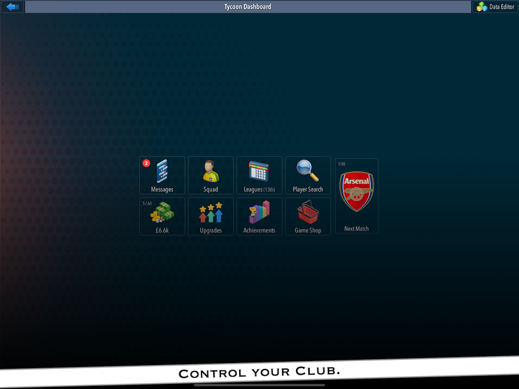Click the Player Search magnifying glass

[x=308, y=171]
